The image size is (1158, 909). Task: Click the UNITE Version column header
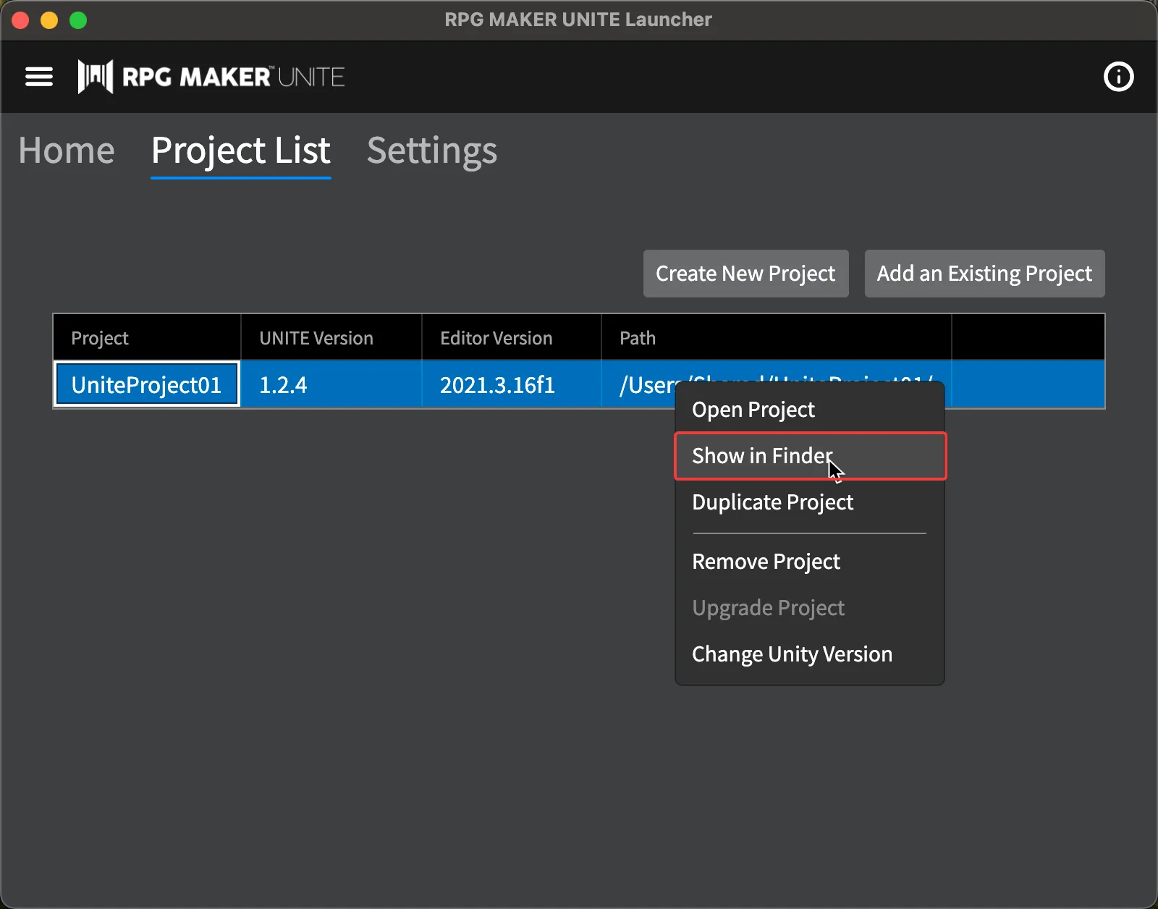pos(316,338)
